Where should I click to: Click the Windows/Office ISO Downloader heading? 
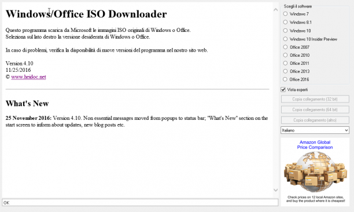(x=86, y=14)
